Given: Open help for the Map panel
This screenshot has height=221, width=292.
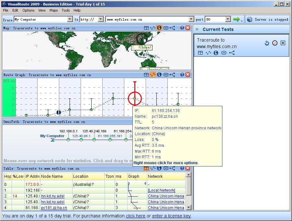Looking at the screenshot, I should pyautogui.click(x=182, y=28).
